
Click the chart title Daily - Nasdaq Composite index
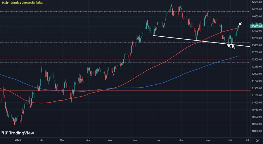(x=22, y=3)
